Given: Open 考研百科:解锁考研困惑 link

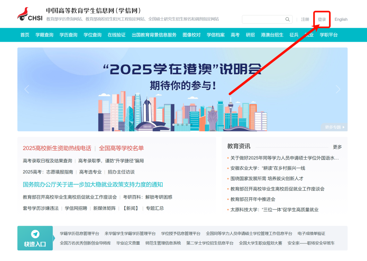Looking at the screenshot, I should [147, 197].
